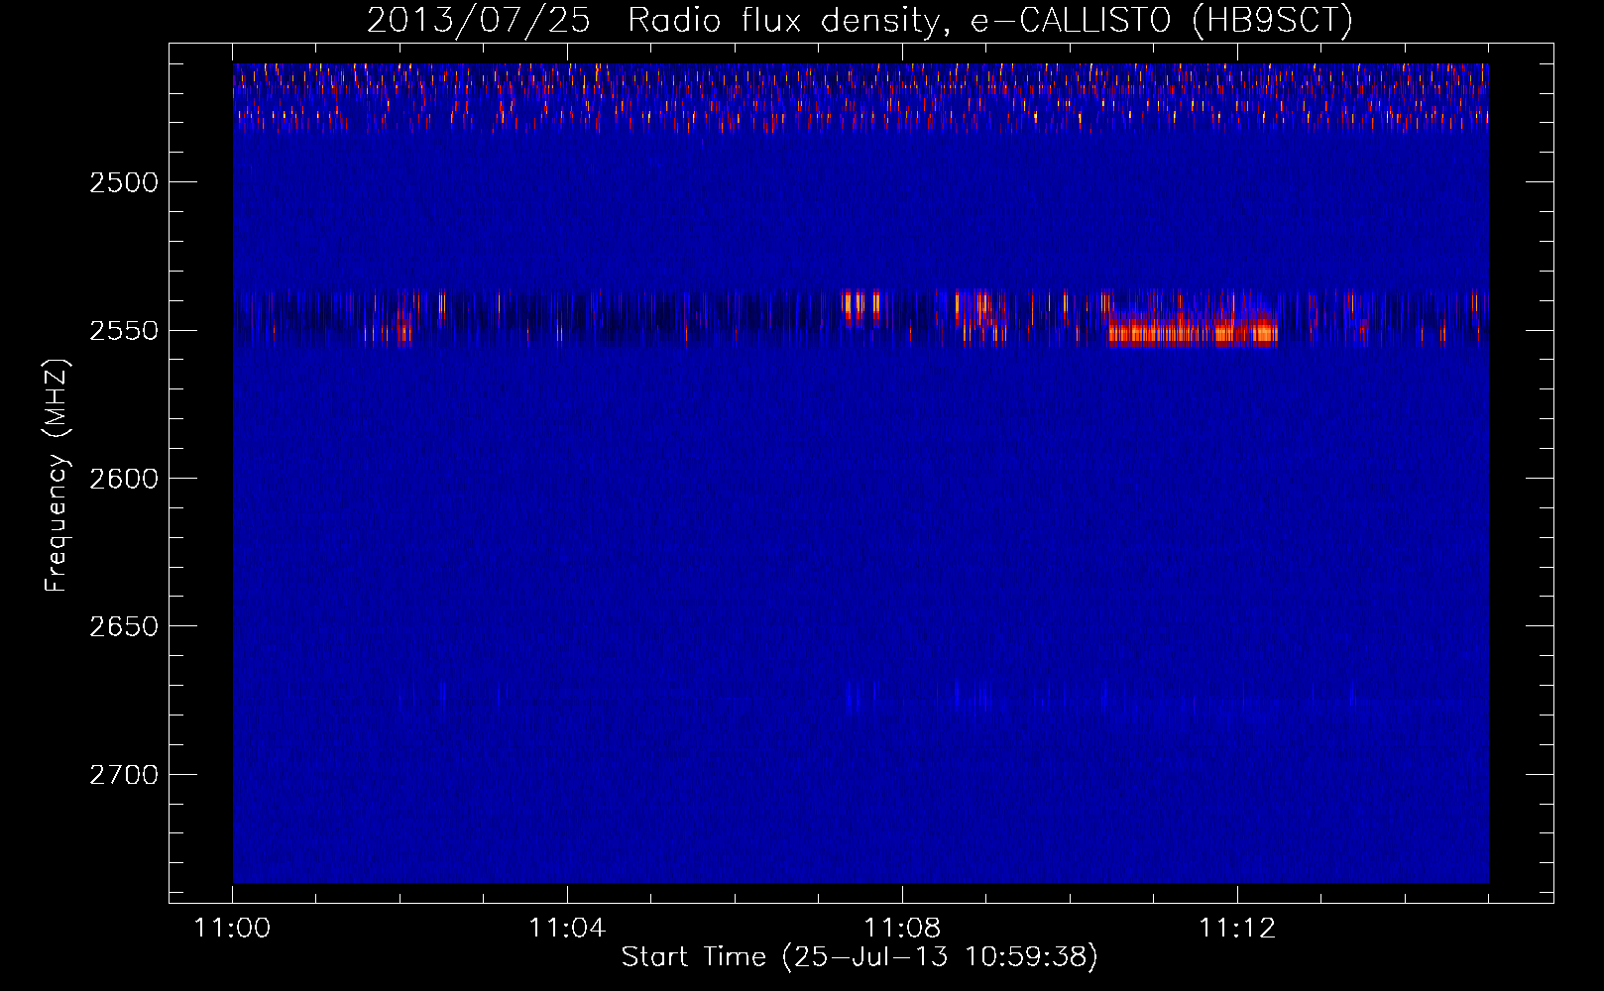The width and height of the screenshot is (1604, 991).
Task: Click the 'Start Time (25-Jul-13 10:59:38)' label
Action: [859, 957]
